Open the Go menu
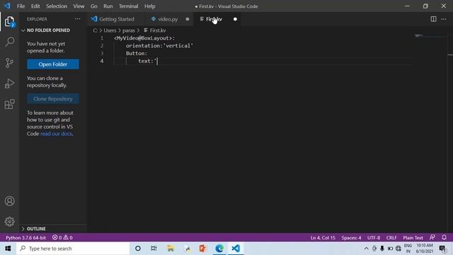Screen dimensions: 453x255 pos(94,6)
